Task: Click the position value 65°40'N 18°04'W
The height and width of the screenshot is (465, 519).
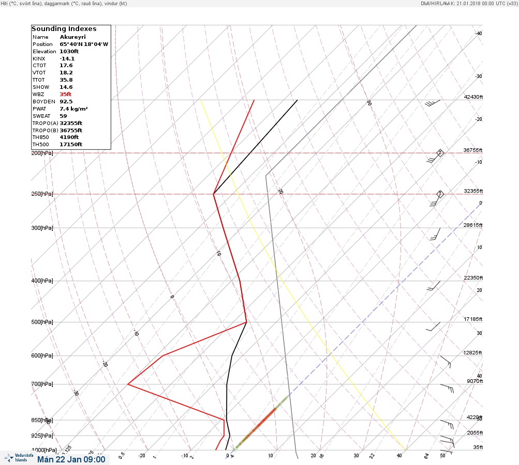Action: pyautogui.click(x=84, y=44)
